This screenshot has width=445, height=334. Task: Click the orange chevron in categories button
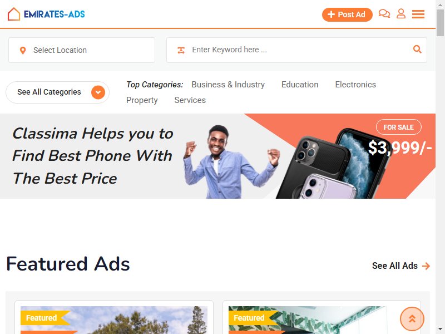coord(98,92)
